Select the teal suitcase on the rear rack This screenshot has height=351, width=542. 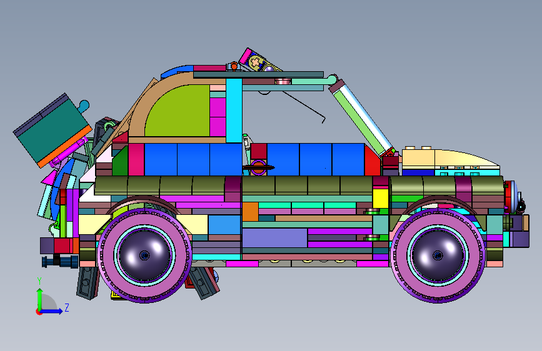pos(53,129)
